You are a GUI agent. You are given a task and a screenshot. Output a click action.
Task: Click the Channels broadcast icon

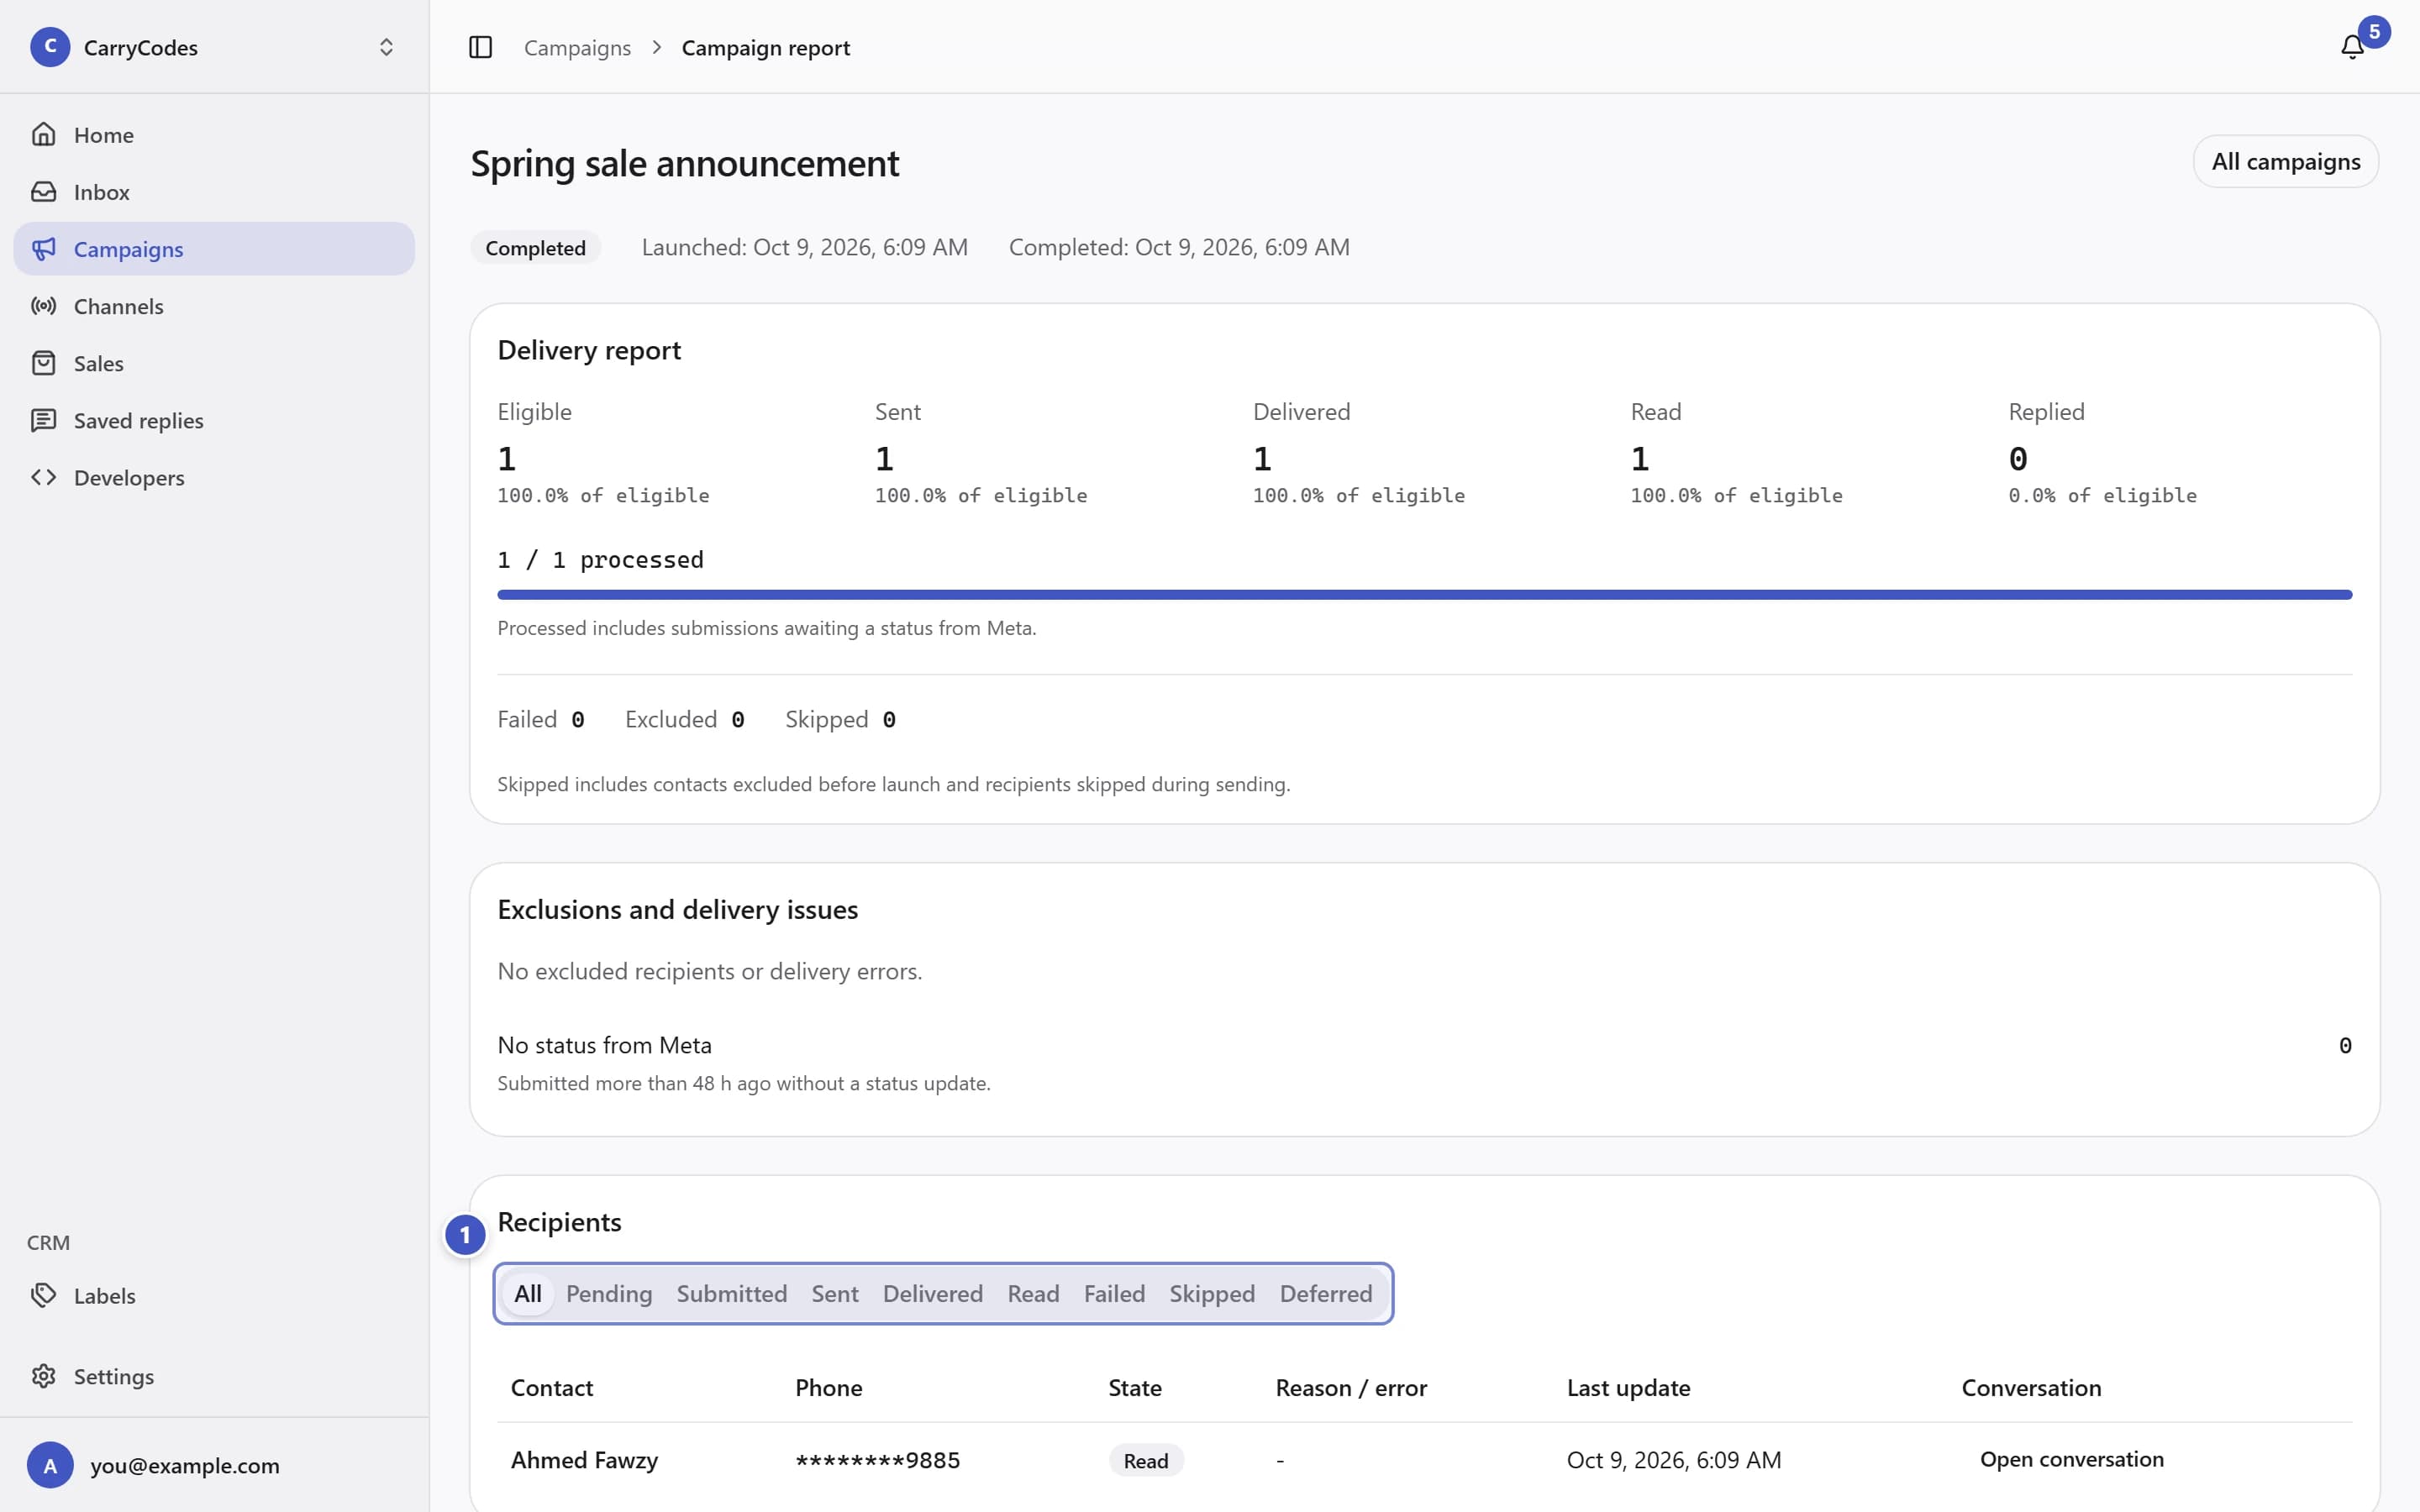[43, 306]
